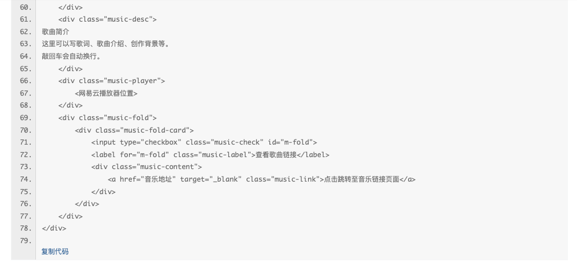Select line number 66

coord(25,81)
